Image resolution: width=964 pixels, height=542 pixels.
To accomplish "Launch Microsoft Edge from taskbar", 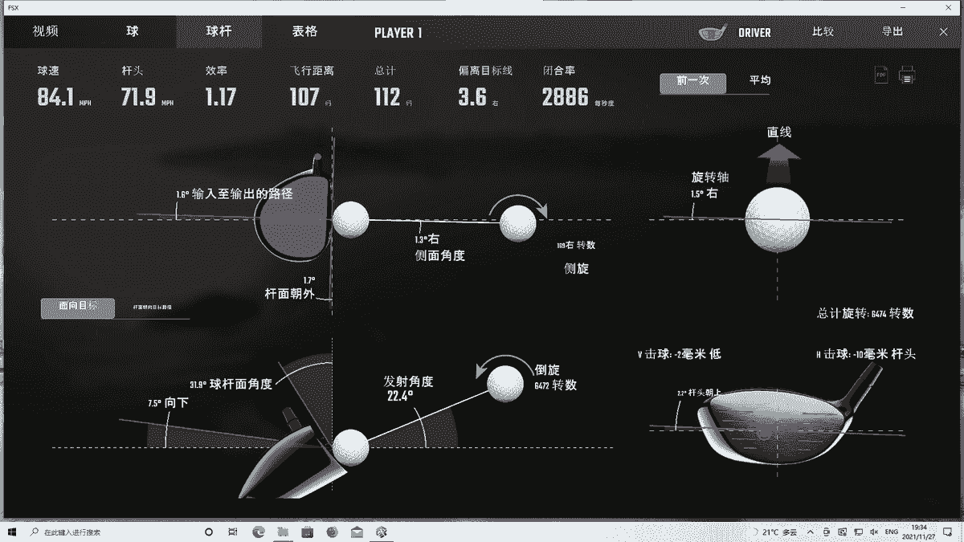I will tap(259, 532).
